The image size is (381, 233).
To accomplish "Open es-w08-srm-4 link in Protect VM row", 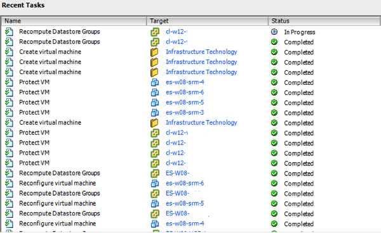I will point(185,82).
